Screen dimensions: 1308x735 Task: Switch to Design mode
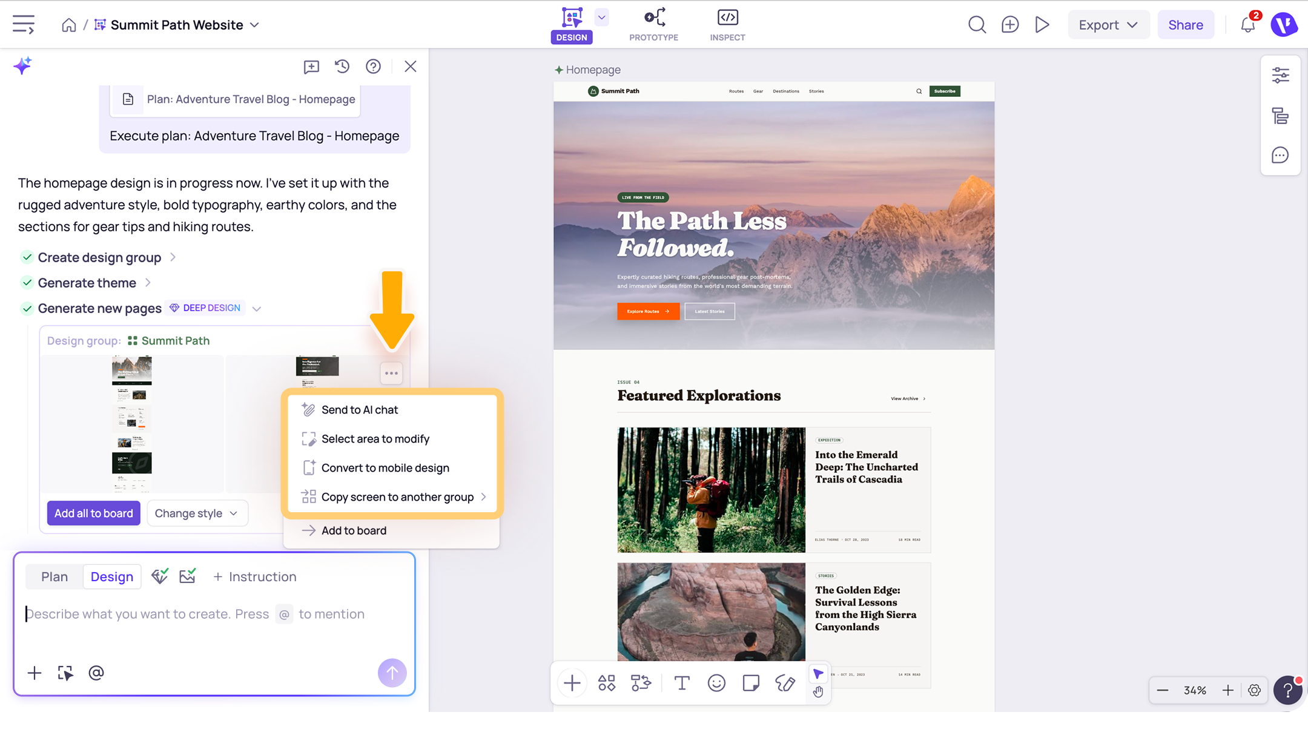[112, 577]
